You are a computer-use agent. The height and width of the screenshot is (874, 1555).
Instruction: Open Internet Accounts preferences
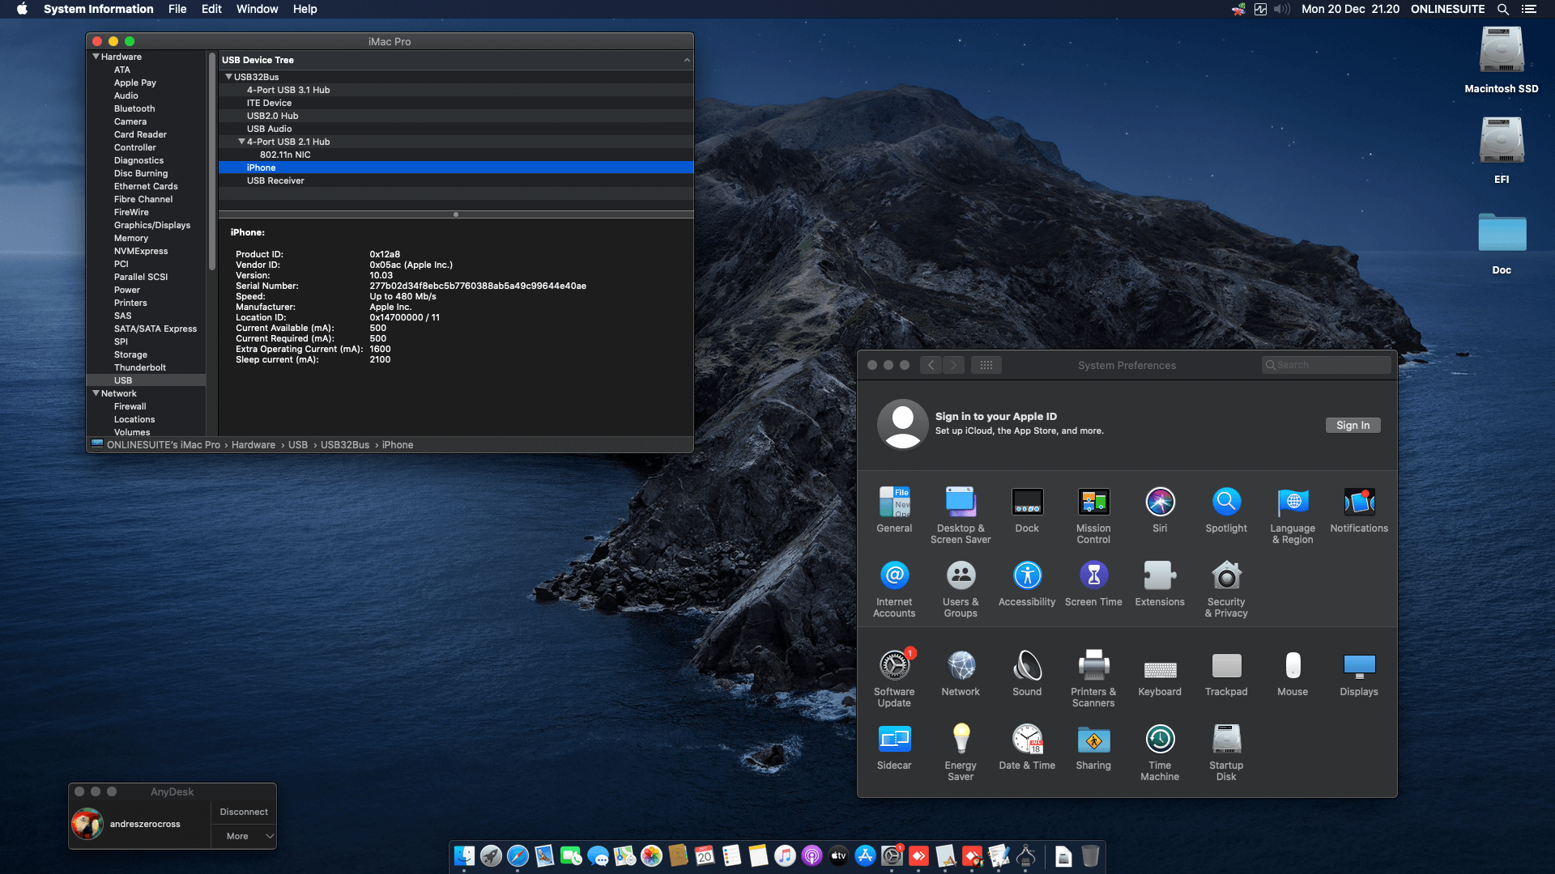coord(894,588)
